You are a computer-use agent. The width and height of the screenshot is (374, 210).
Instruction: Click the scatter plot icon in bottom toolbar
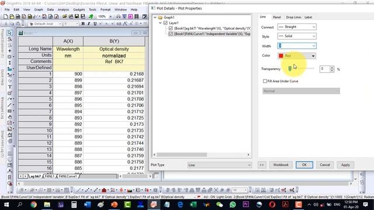point(88,190)
